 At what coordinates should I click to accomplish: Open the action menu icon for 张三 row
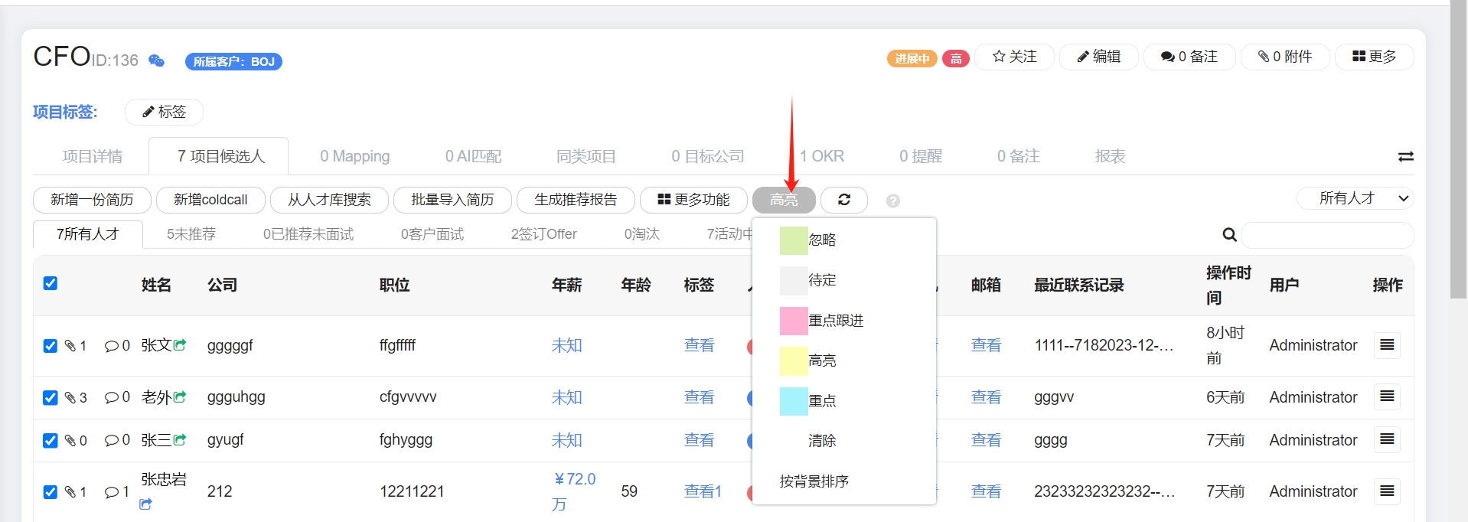[1387, 439]
